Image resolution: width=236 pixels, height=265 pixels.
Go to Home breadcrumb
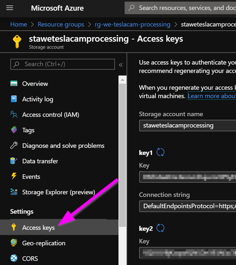pos(19,24)
